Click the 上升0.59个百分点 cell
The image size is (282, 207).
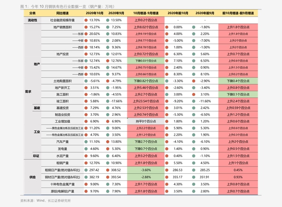[238, 108]
